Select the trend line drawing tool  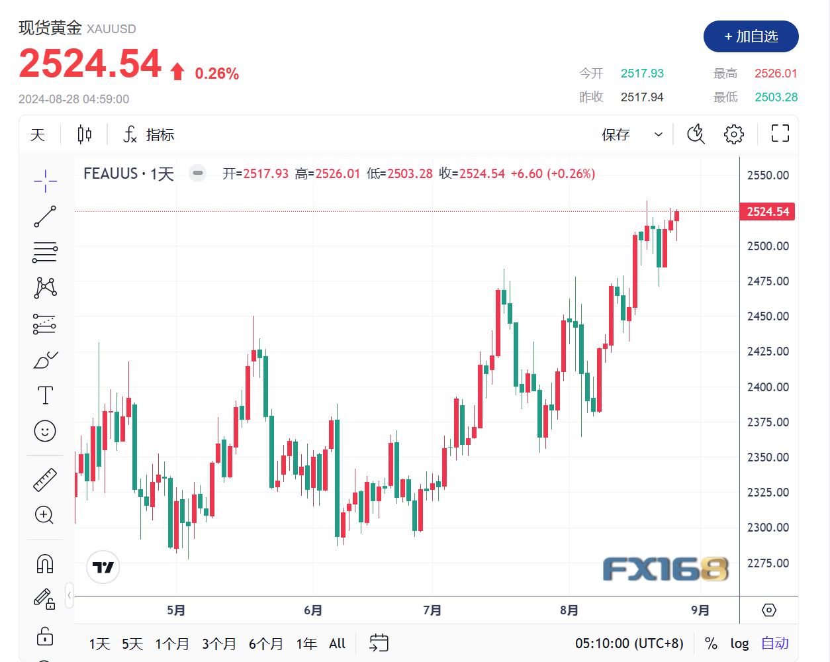[x=45, y=216]
